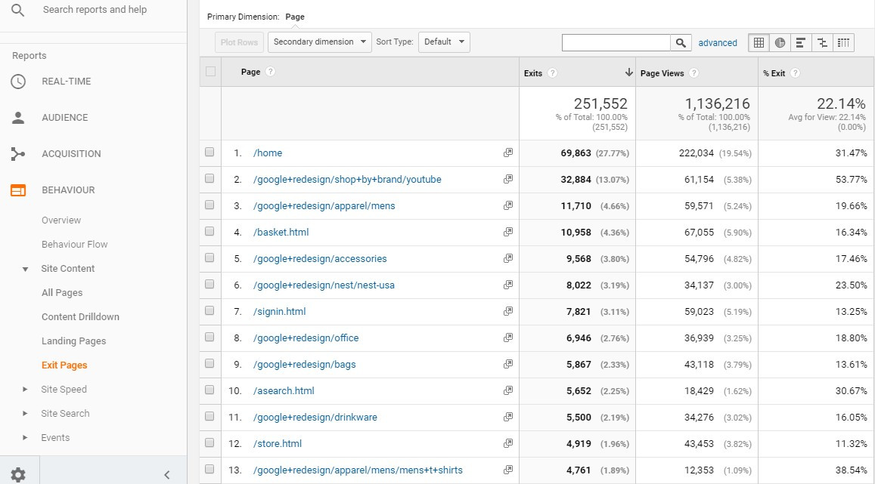Open /home page in new window icon
Image resolution: width=875 pixels, height=484 pixels.
point(507,153)
